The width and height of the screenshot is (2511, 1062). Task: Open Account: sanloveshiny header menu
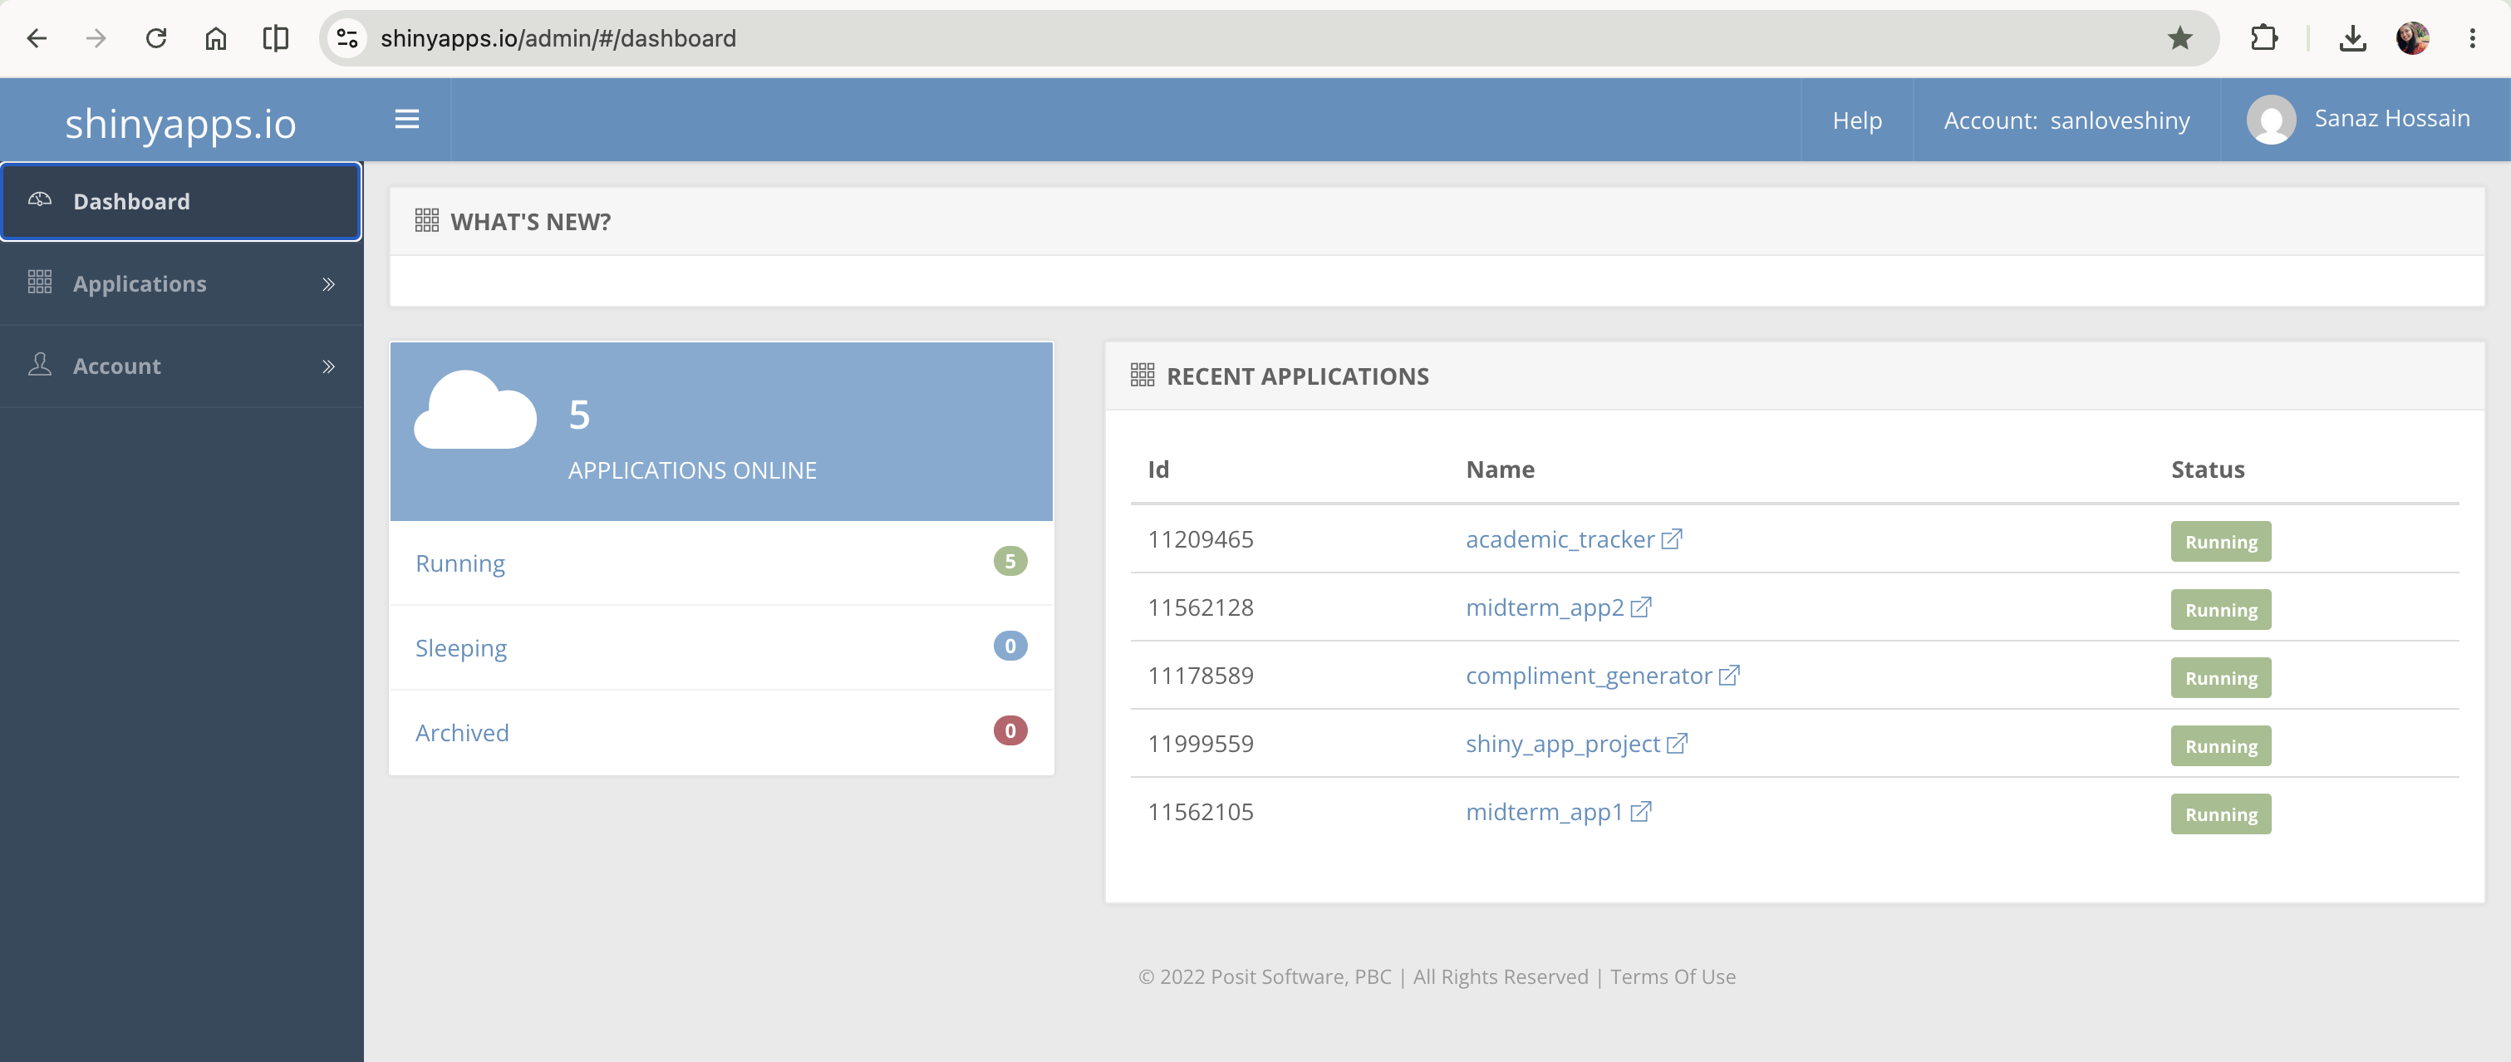pyautogui.click(x=2066, y=120)
